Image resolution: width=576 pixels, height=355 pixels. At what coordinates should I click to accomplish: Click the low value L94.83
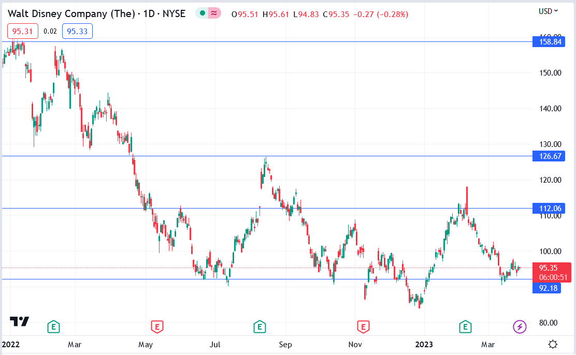[306, 14]
